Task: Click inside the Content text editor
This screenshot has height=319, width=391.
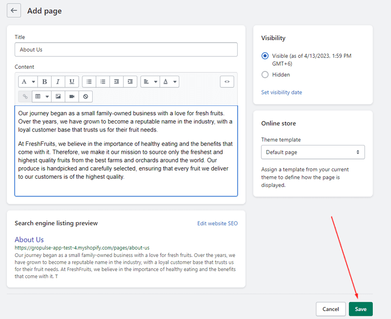Action: pos(126,151)
